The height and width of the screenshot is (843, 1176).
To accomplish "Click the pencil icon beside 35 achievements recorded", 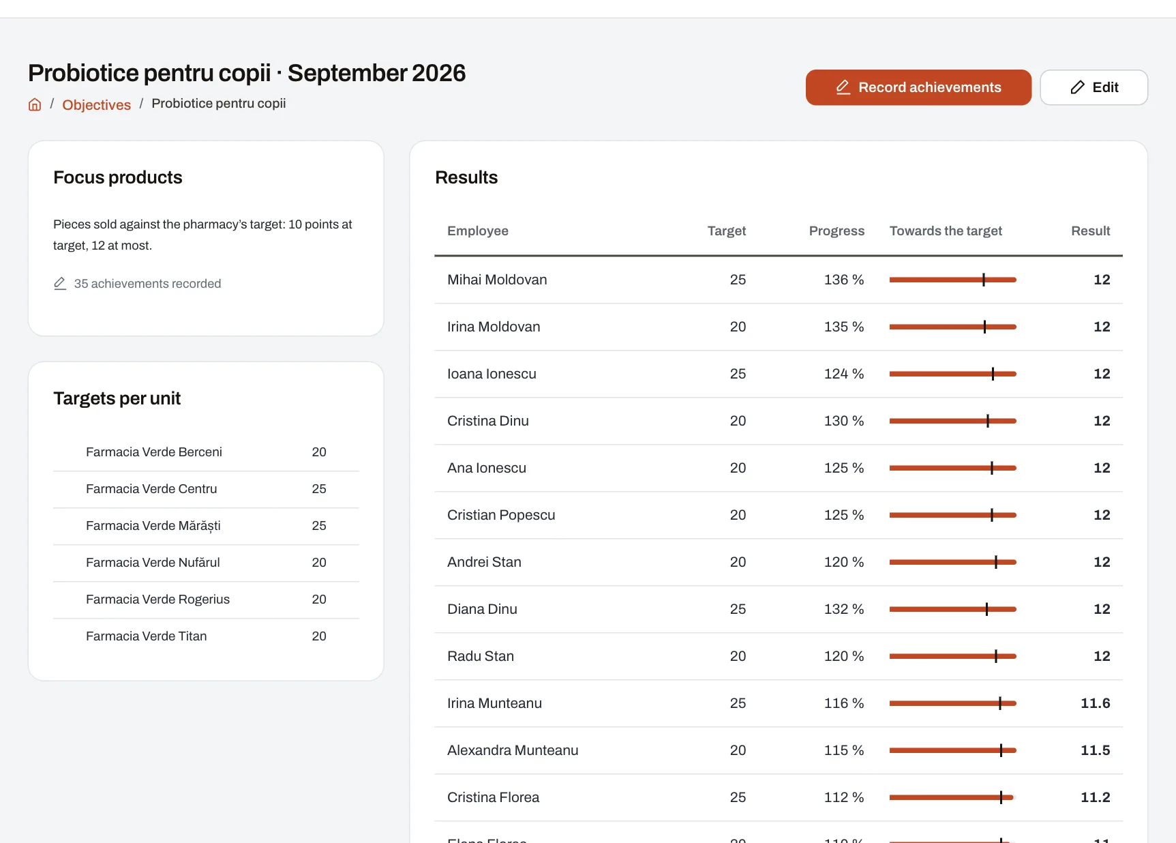I will coord(60,284).
